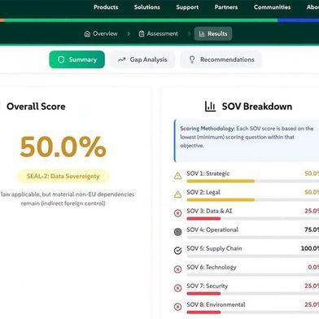The width and height of the screenshot is (319, 319).
Task: Click the SOV 3: Data & AI progress bar
Action: [x=253, y=219]
